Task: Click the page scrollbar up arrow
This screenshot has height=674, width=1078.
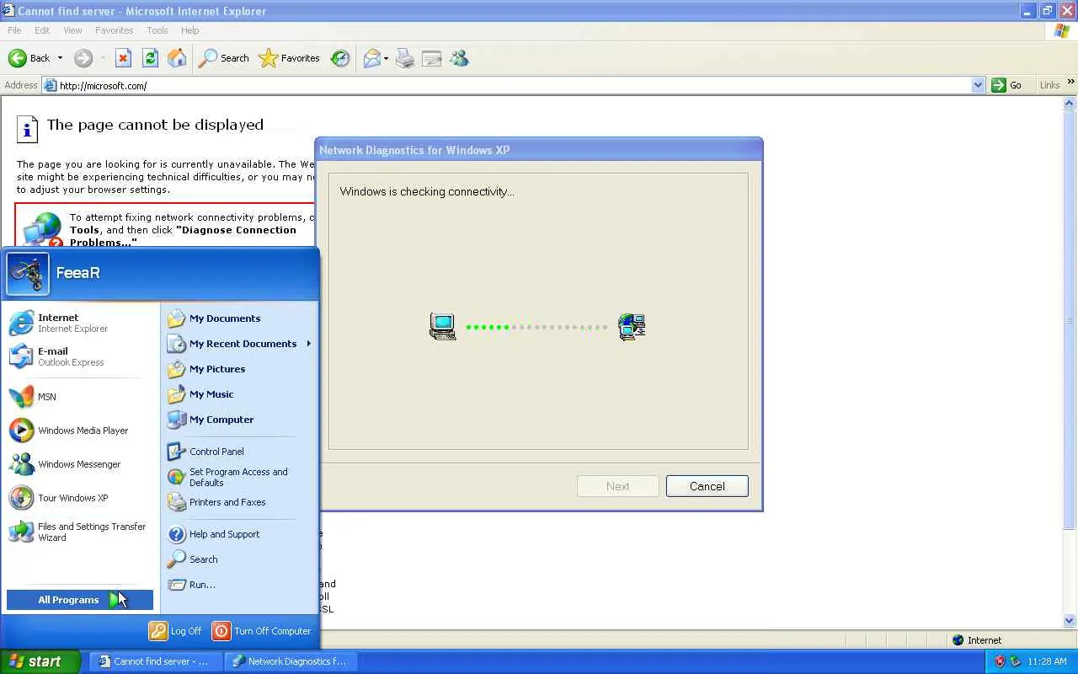Action: click(x=1070, y=103)
